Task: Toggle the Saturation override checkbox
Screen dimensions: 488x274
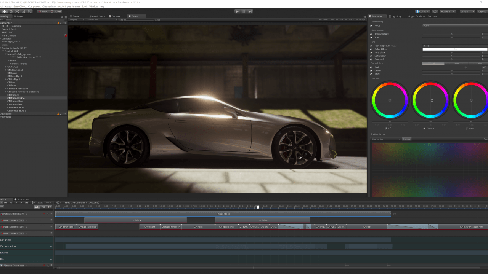Action: point(371,56)
